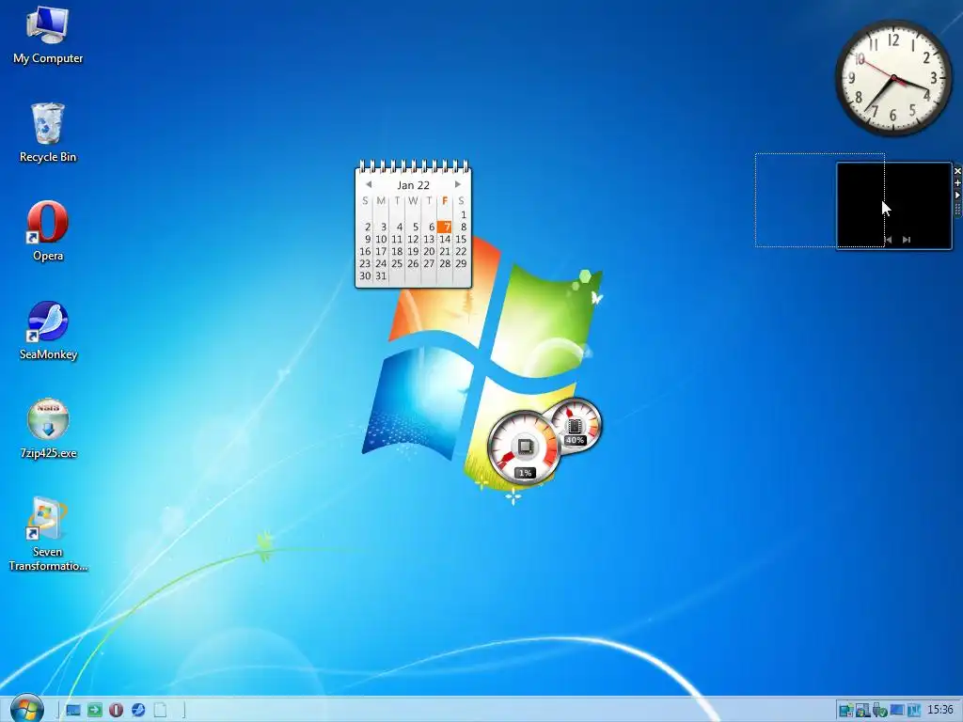Go to next month in calendar gadget
Image resolution: width=963 pixels, height=722 pixels.
coord(458,184)
